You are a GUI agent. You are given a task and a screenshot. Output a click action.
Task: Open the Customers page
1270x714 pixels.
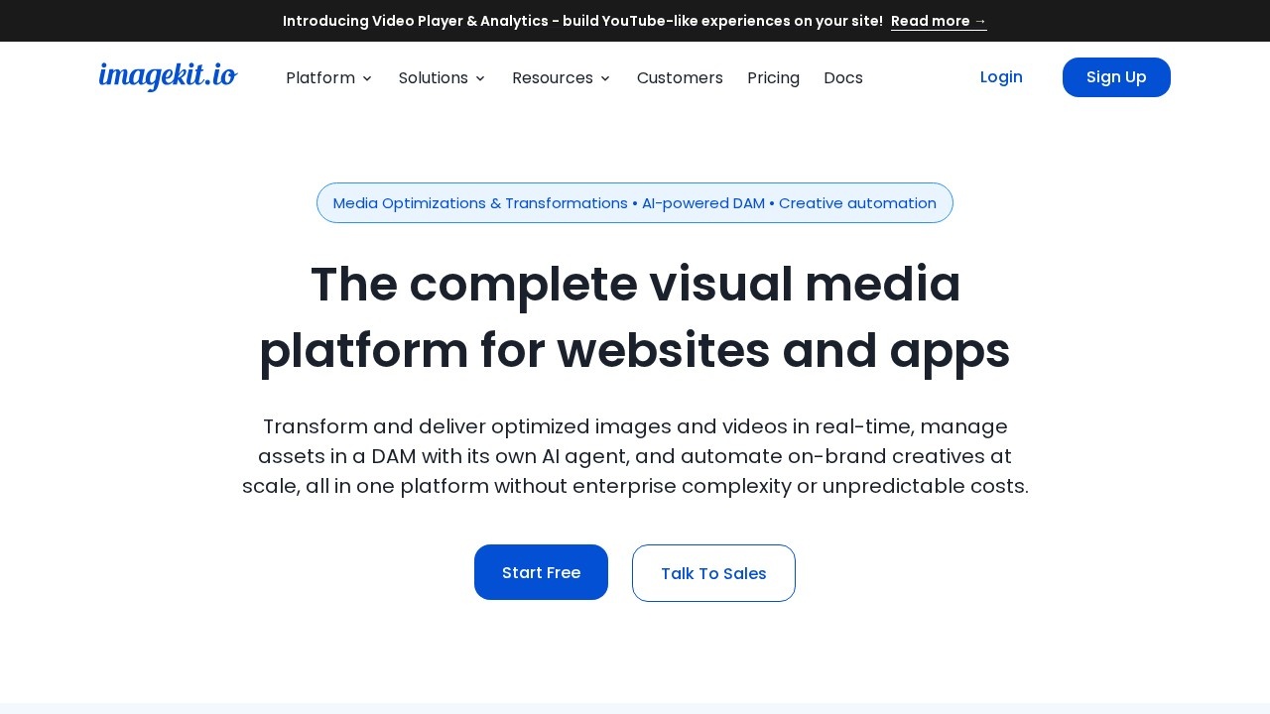pyautogui.click(x=680, y=77)
